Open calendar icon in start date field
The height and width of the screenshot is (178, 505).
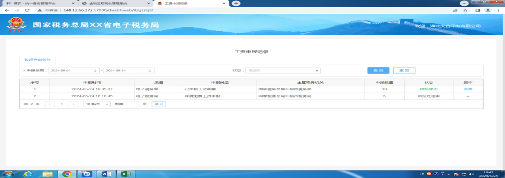pyautogui.click(x=95, y=71)
